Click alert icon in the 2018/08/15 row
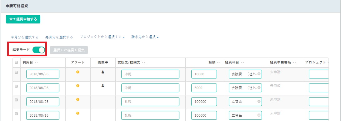 78,113
